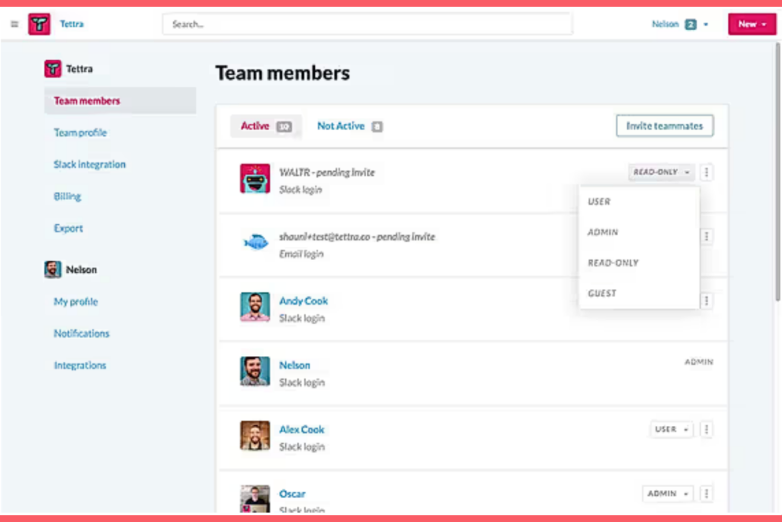Click the Tettra logo in the top bar
The image size is (782, 522).
click(x=40, y=24)
